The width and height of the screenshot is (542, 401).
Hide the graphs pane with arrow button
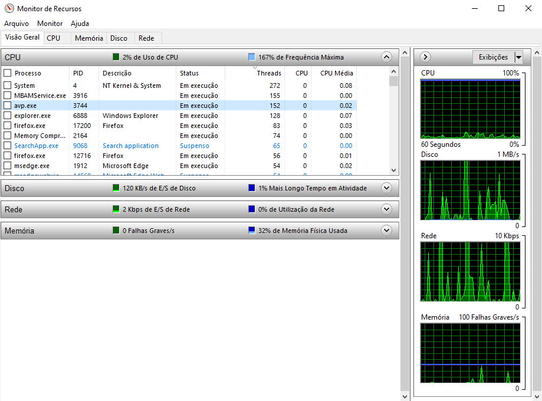[425, 57]
